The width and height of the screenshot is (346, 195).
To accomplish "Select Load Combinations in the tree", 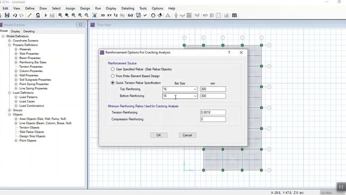I will pyautogui.click(x=31, y=106).
